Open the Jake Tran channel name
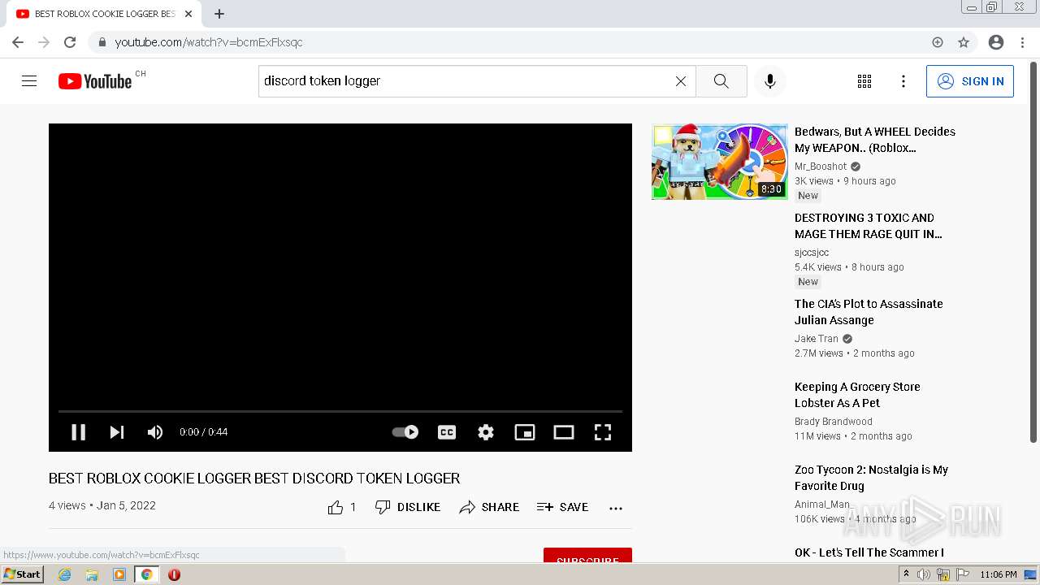Screen dimensions: 1040x585 point(817,339)
